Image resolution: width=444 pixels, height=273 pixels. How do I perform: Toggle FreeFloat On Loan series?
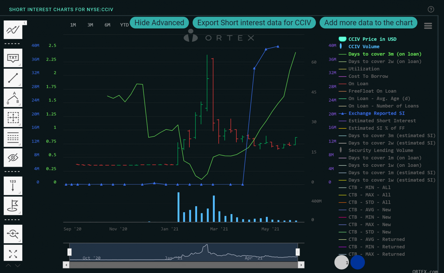click(x=367, y=91)
